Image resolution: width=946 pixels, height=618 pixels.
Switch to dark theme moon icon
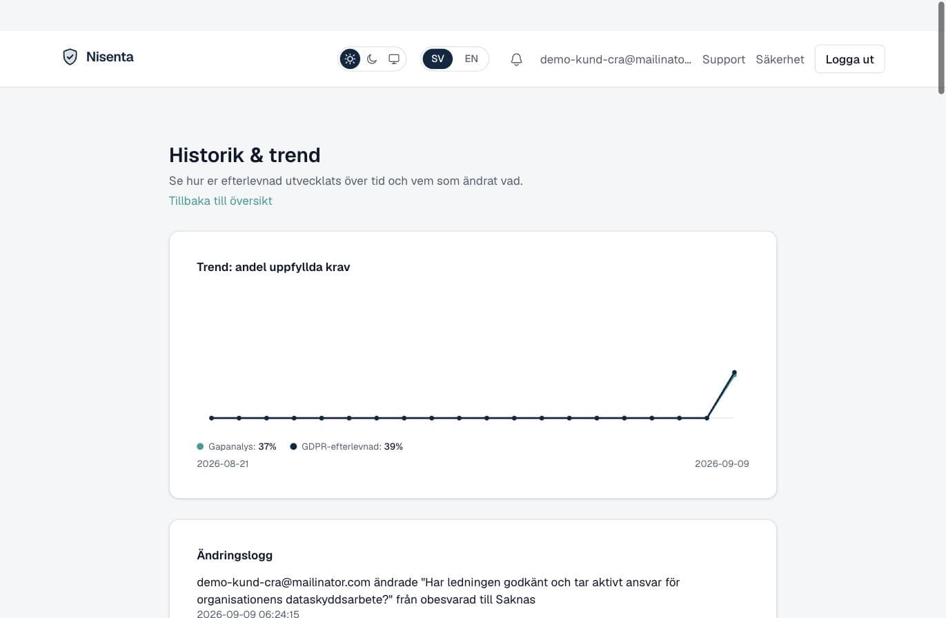[372, 59]
